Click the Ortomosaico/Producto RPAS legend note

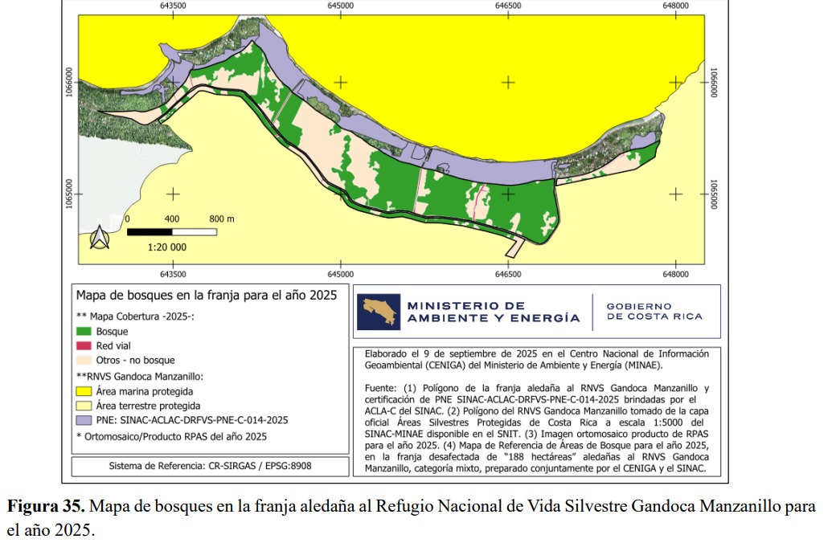171,436
